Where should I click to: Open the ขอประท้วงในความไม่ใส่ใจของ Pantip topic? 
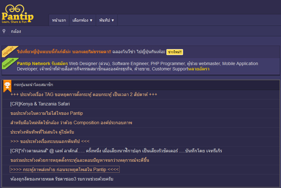(x=46, y=113)
